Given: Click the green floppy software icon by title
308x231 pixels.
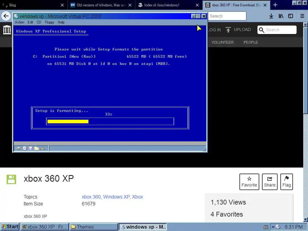Looking at the screenshot, I should point(11,179).
